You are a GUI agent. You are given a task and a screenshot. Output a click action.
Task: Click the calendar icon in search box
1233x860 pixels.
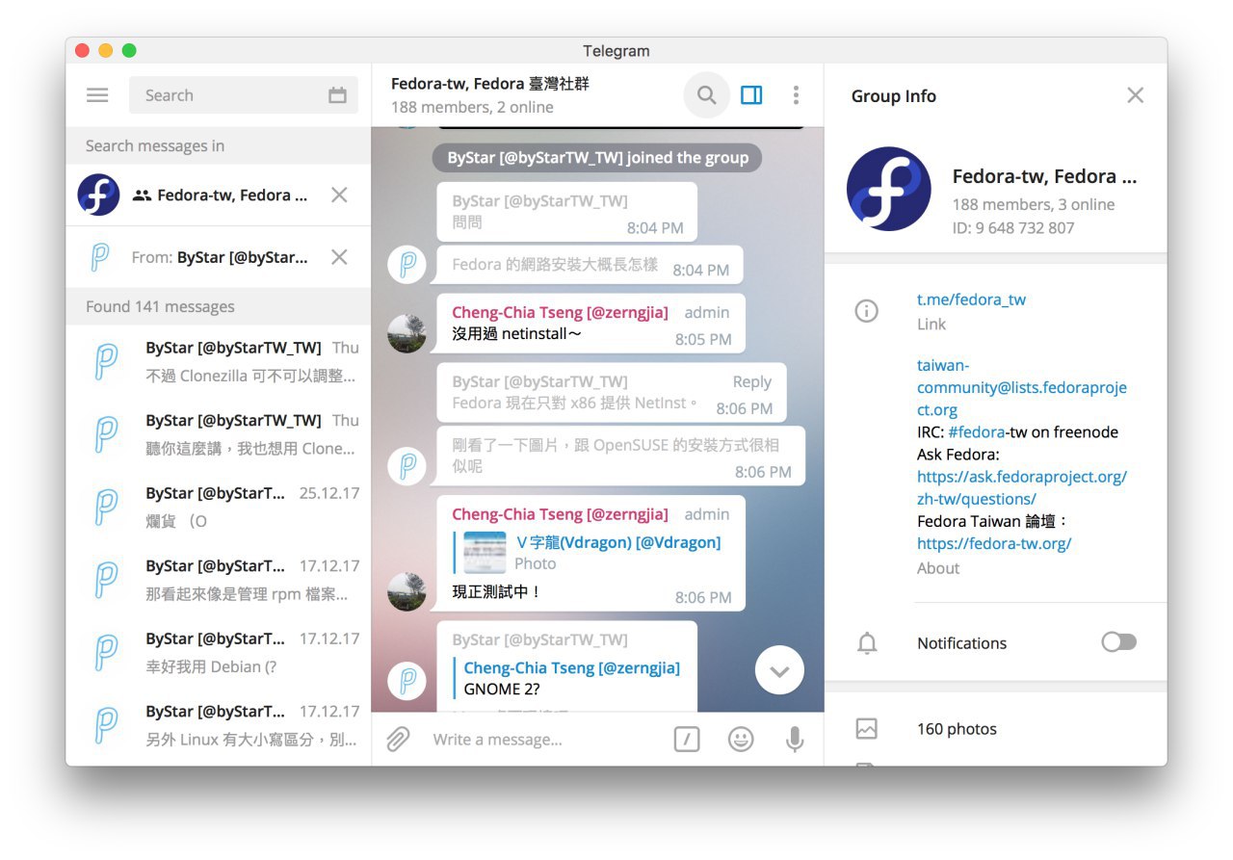(x=337, y=95)
